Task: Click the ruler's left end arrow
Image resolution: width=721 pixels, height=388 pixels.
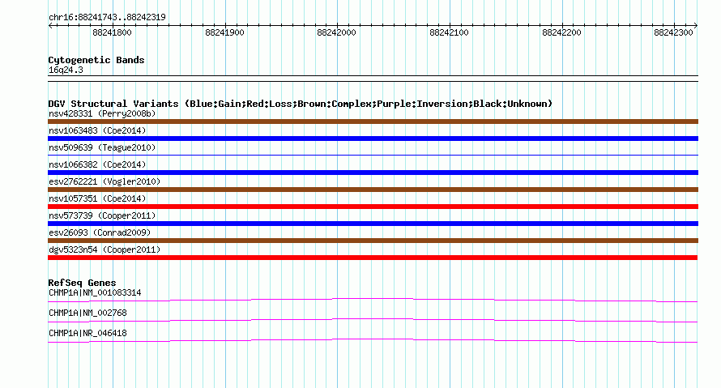Action: tap(50, 26)
